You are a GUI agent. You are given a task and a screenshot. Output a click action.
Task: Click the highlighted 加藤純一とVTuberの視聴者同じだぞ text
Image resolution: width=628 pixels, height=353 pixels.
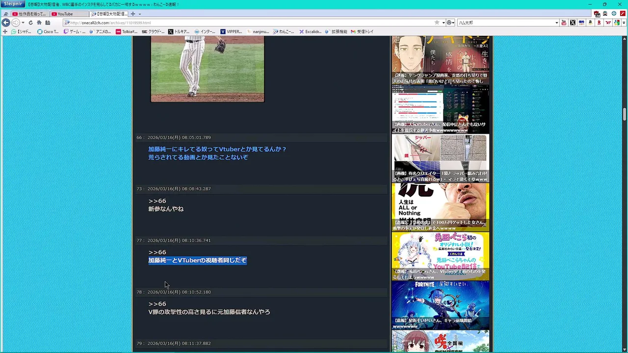click(x=197, y=260)
